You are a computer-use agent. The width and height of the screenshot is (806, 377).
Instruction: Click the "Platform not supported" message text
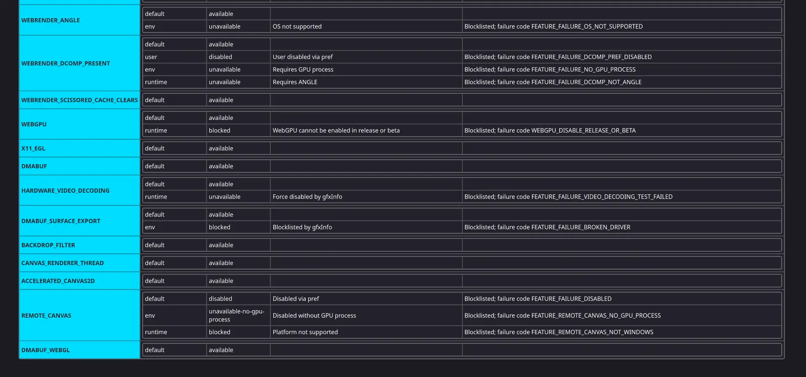tap(305, 332)
